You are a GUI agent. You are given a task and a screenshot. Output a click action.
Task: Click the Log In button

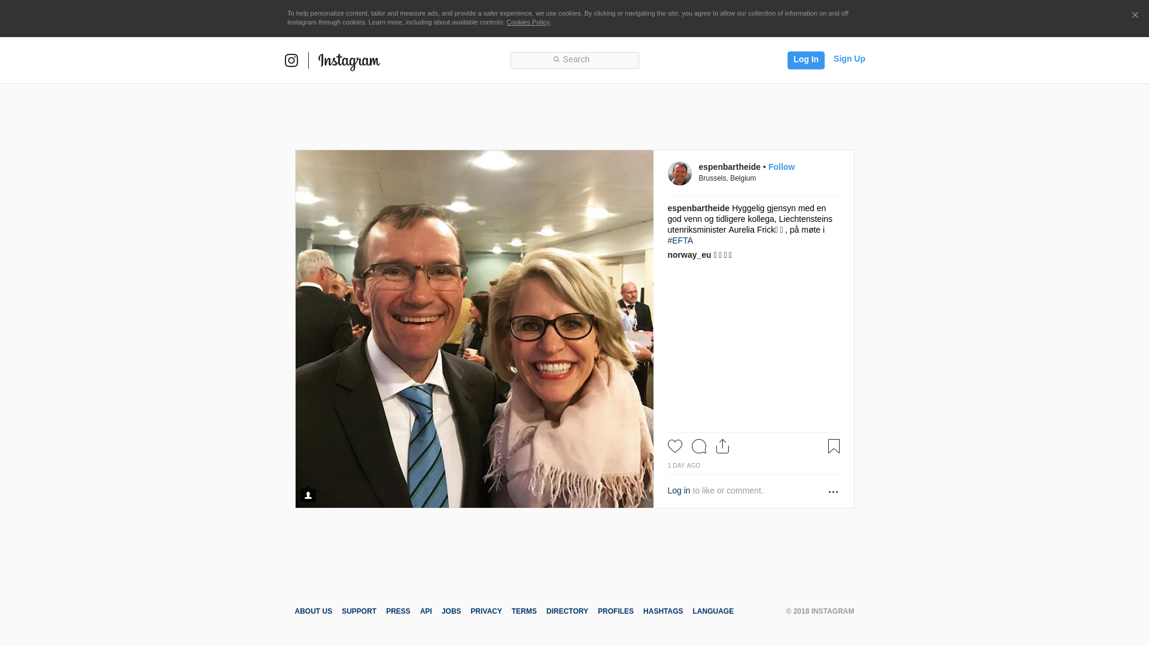(x=806, y=60)
